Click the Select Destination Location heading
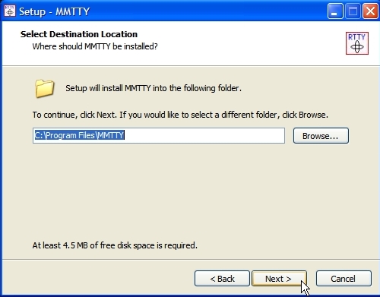This screenshot has width=380, height=297. coord(79,34)
